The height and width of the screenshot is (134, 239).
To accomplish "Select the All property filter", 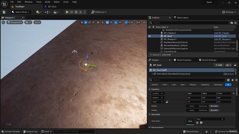I will pyautogui.click(x=228, y=84).
